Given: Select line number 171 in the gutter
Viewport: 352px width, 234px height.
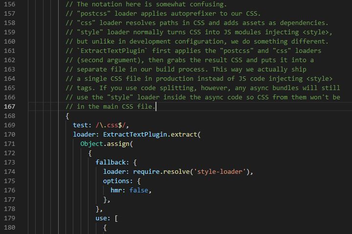Looking at the screenshot, I should pyautogui.click(x=9, y=144).
